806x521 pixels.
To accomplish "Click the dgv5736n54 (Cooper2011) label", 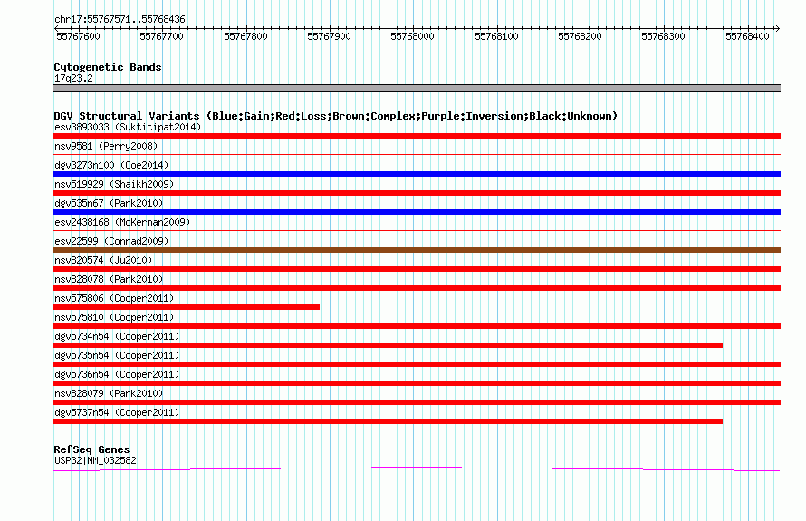I will tap(117, 374).
